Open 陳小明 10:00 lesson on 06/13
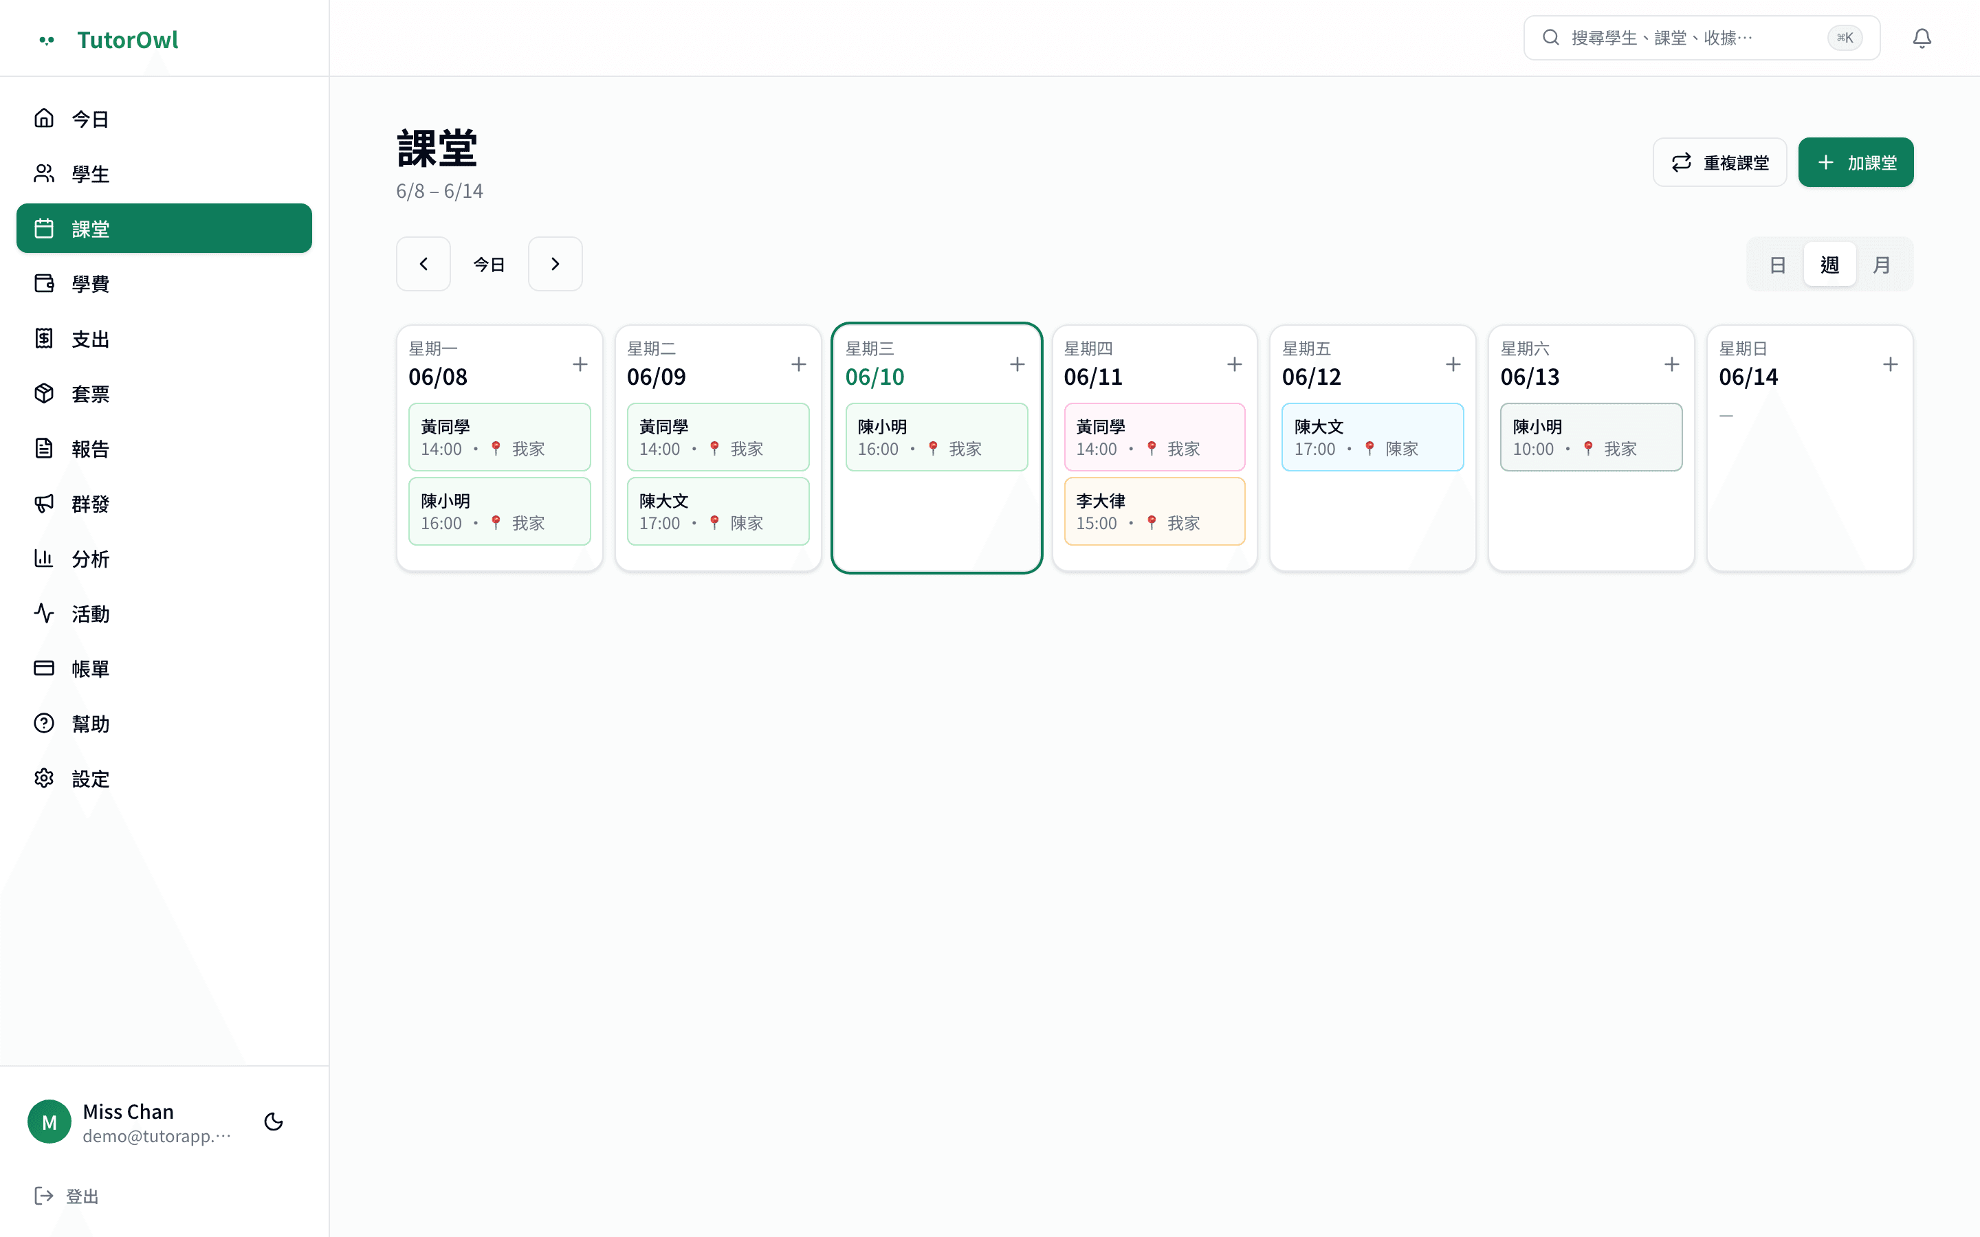 (1591, 437)
